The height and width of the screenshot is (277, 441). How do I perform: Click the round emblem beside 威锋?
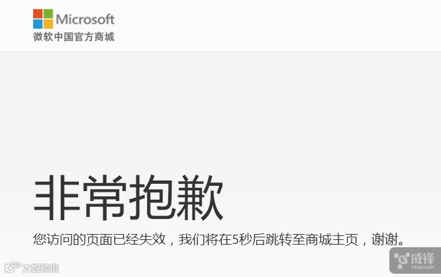coord(402,260)
